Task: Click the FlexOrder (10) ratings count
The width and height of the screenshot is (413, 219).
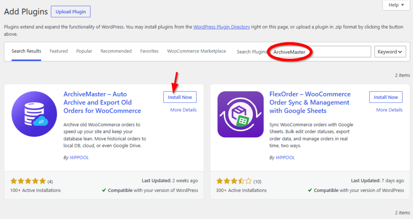Action: point(257,181)
